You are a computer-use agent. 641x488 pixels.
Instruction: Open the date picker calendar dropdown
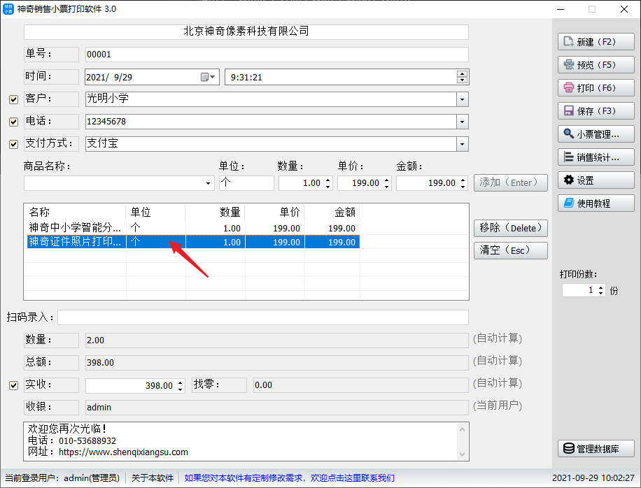209,77
